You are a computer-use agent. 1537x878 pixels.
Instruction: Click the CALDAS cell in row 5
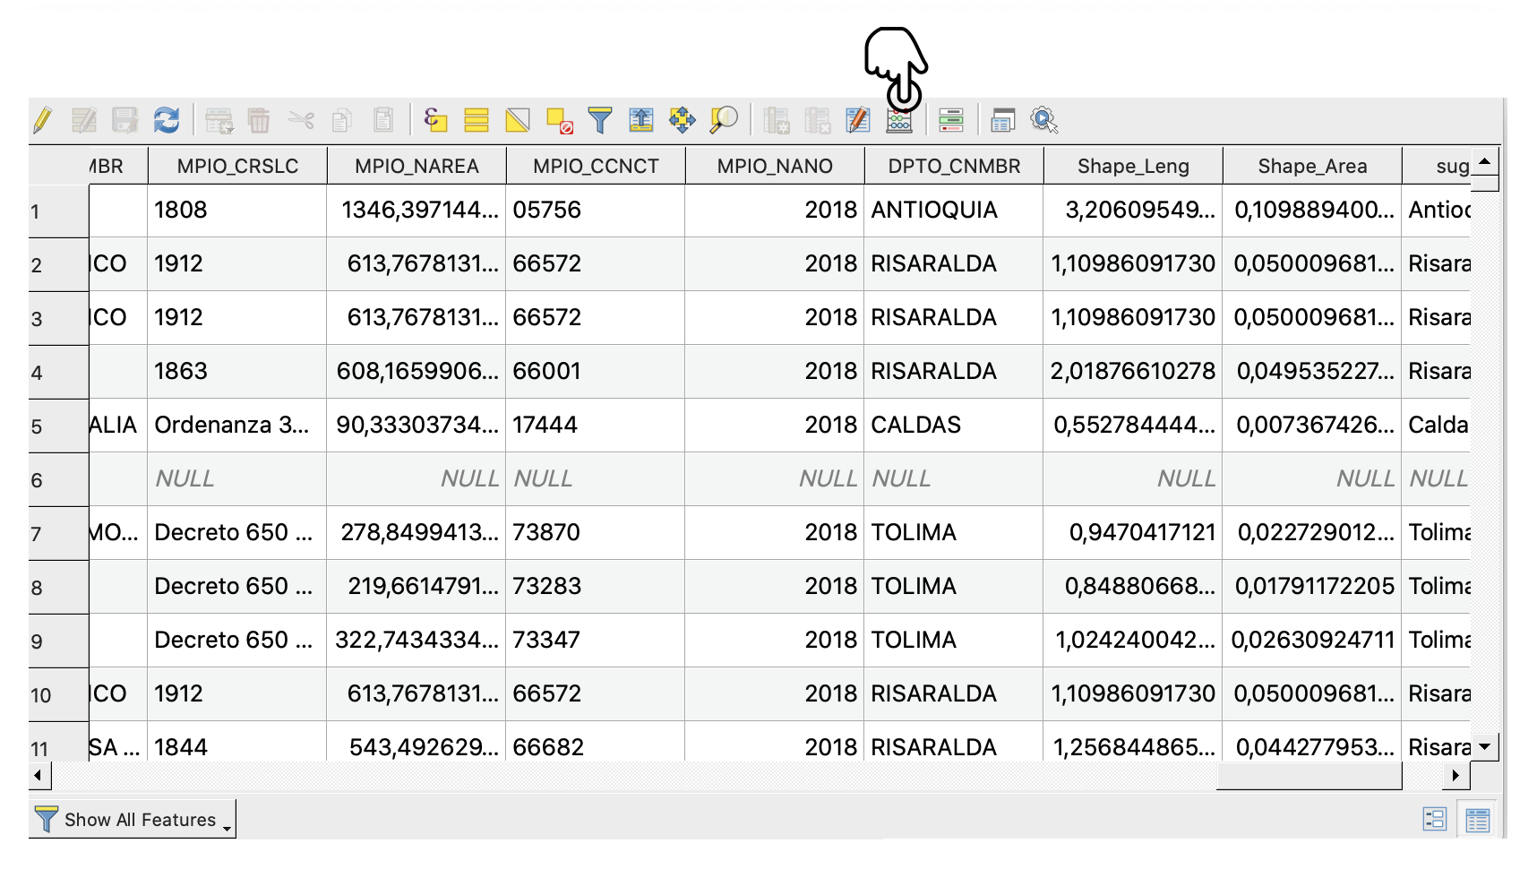954,426
